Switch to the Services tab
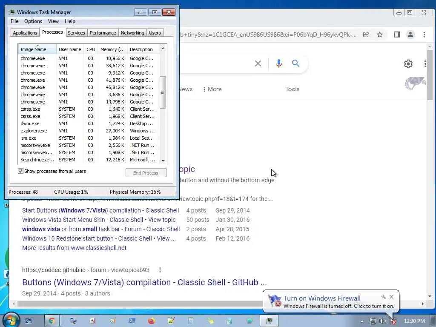Screen dimensions: 436x327 coord(76,33)
